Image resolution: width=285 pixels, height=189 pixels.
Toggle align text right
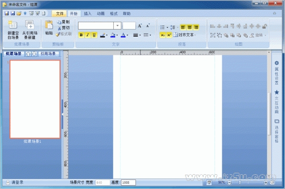[196, 27]
